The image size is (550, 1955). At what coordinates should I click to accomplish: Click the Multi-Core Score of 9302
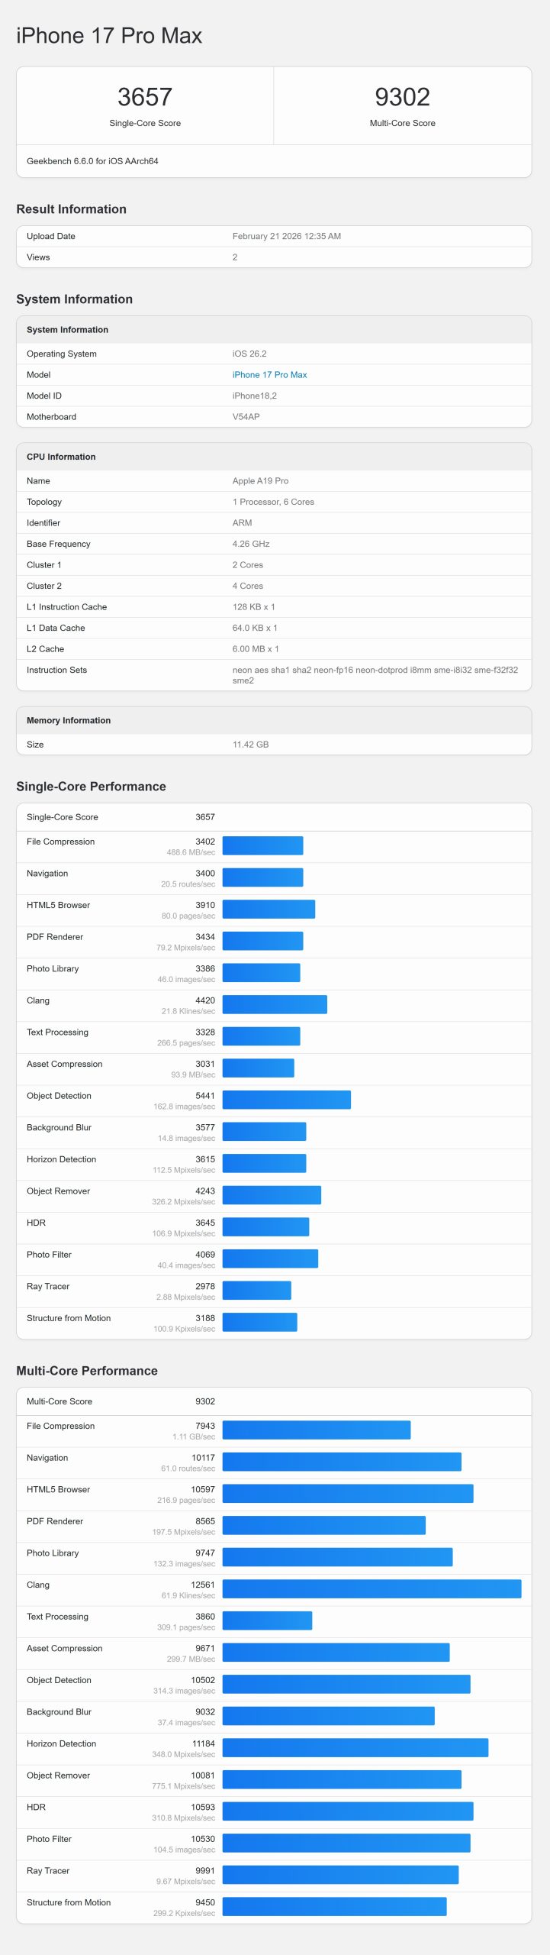tap(402, 97)
